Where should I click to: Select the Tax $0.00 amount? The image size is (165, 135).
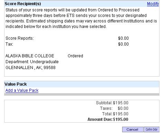point(123,44)
